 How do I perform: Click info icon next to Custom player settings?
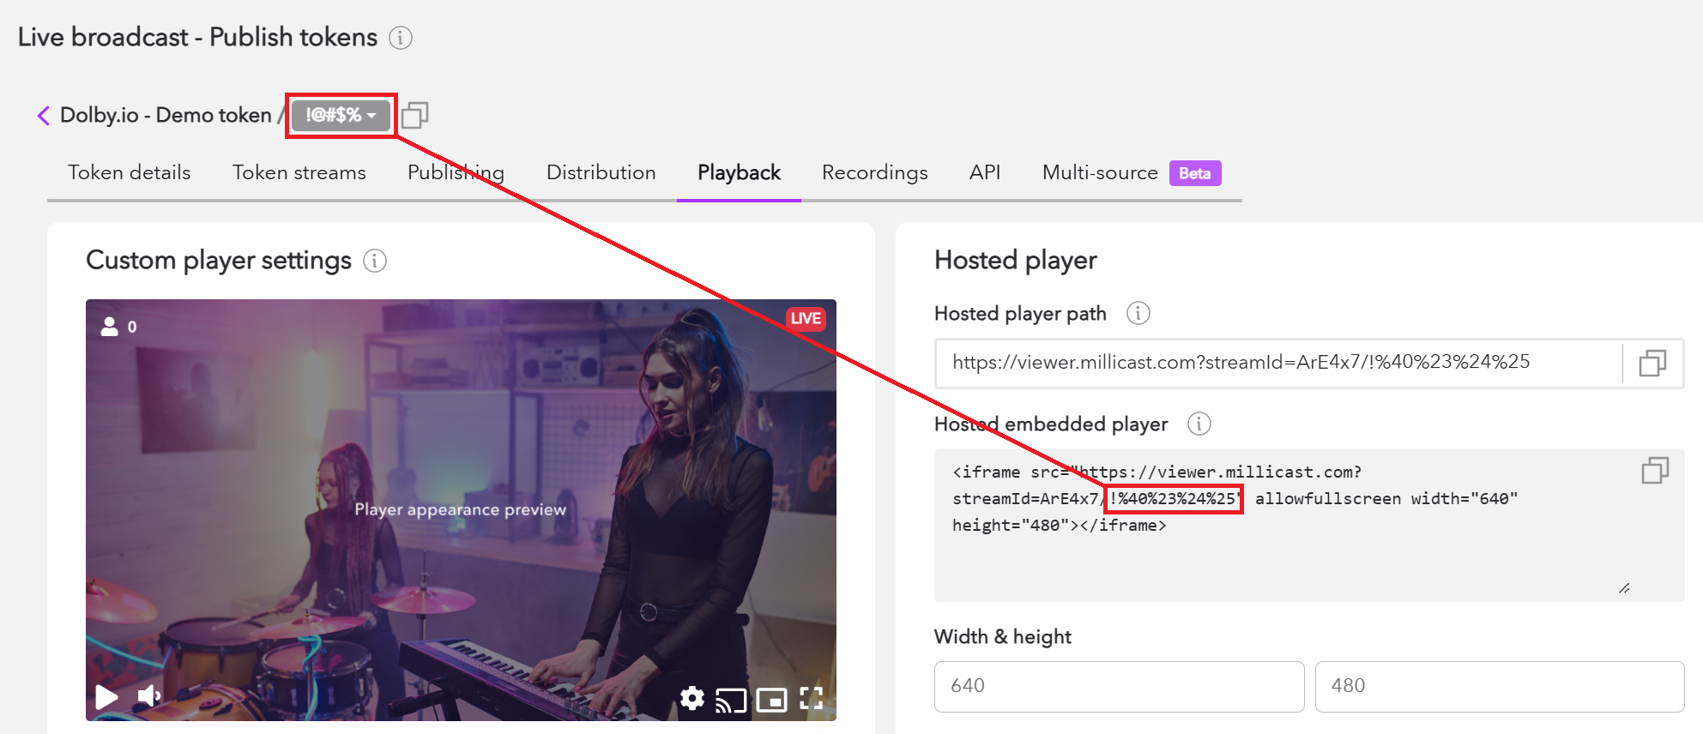(375, 261)
